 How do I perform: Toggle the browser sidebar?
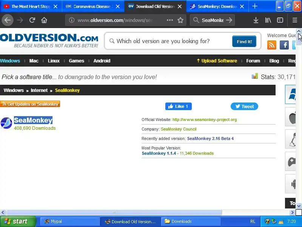pos(280,20)
